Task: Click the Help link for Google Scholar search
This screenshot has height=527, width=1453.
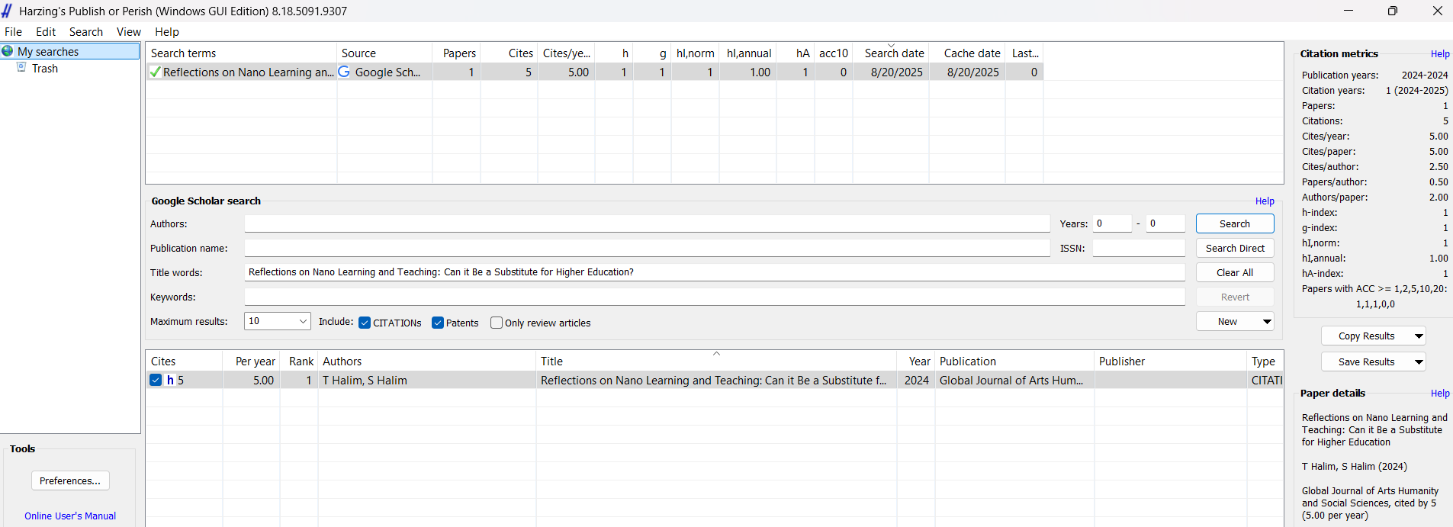Action: pos(1265,201)
